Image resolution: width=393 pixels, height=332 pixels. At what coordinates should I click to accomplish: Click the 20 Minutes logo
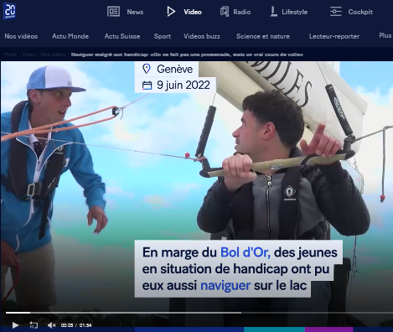(x=9, y=12)
